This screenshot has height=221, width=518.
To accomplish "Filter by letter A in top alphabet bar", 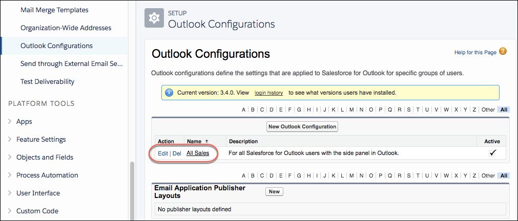I will (x=243, y=109).
